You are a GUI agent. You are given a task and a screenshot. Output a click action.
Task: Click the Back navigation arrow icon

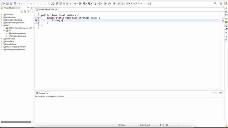(x=139, y=4)
